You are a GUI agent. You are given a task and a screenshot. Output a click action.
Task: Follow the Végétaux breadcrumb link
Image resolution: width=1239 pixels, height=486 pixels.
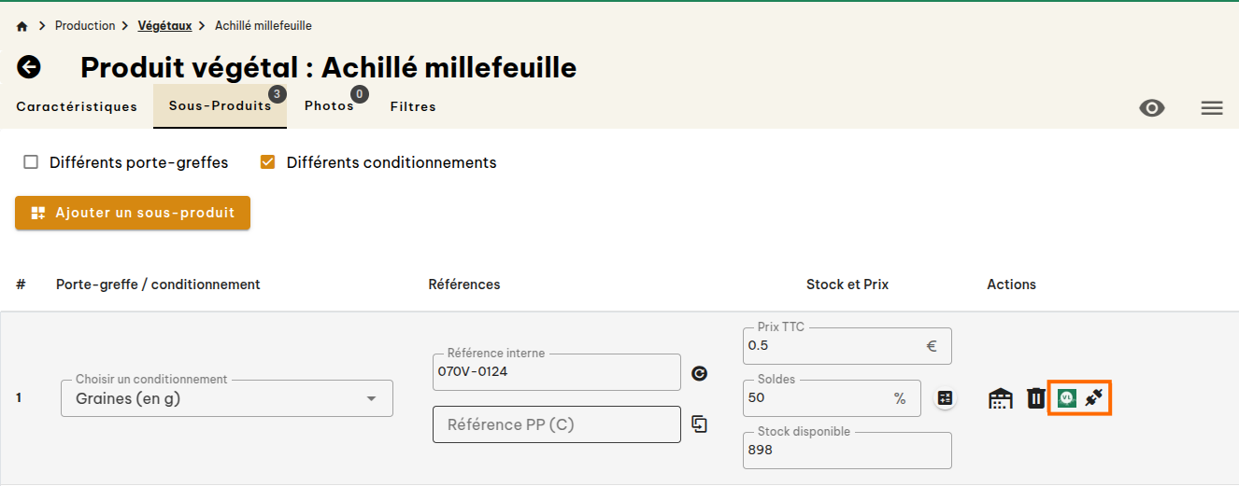(164, 26)
